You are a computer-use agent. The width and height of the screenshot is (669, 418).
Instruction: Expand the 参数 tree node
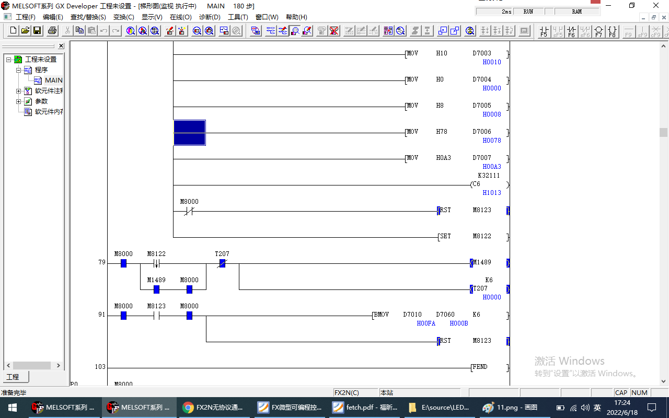click(x=19, y=101)
